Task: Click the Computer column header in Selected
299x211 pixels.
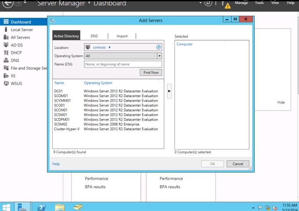Action: point(184,44)
